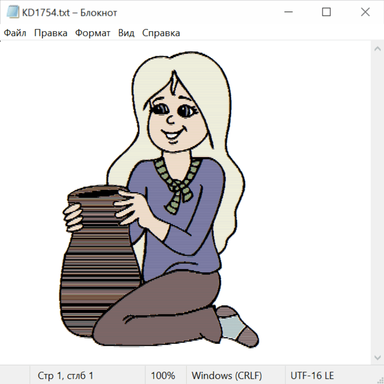Click the Notepad icon in title bar

pyautogui.click(x=12, y=12)
